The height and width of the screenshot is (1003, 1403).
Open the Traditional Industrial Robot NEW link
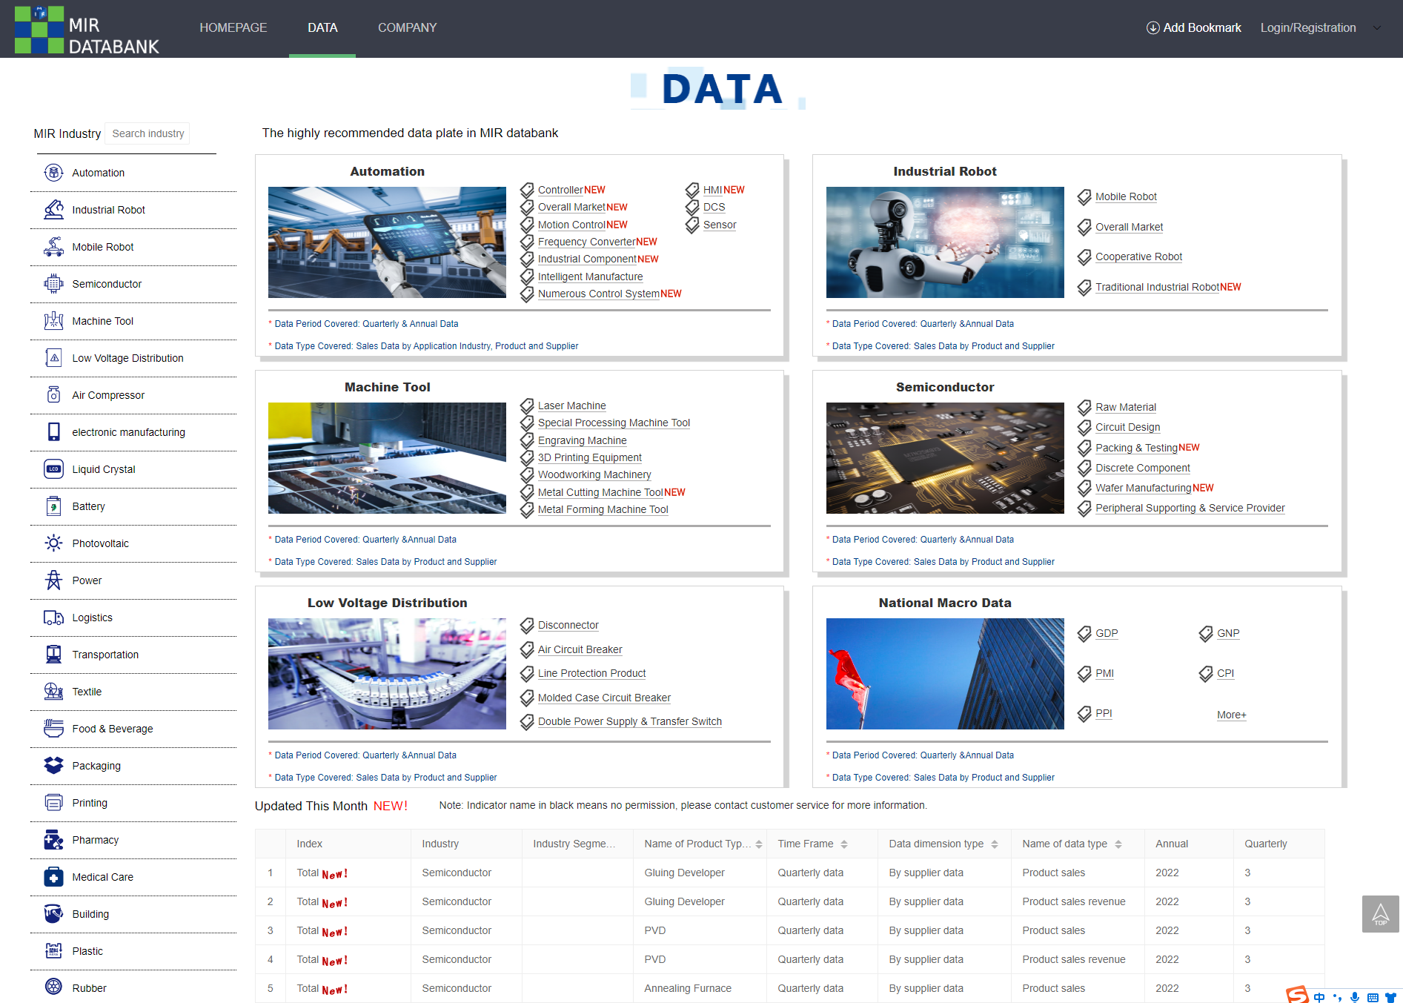(1158, 287)
